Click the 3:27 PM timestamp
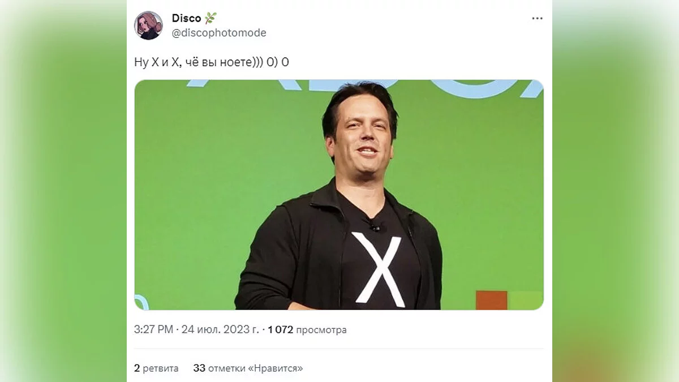The image size is (679, 382). [x=153, y=329]
